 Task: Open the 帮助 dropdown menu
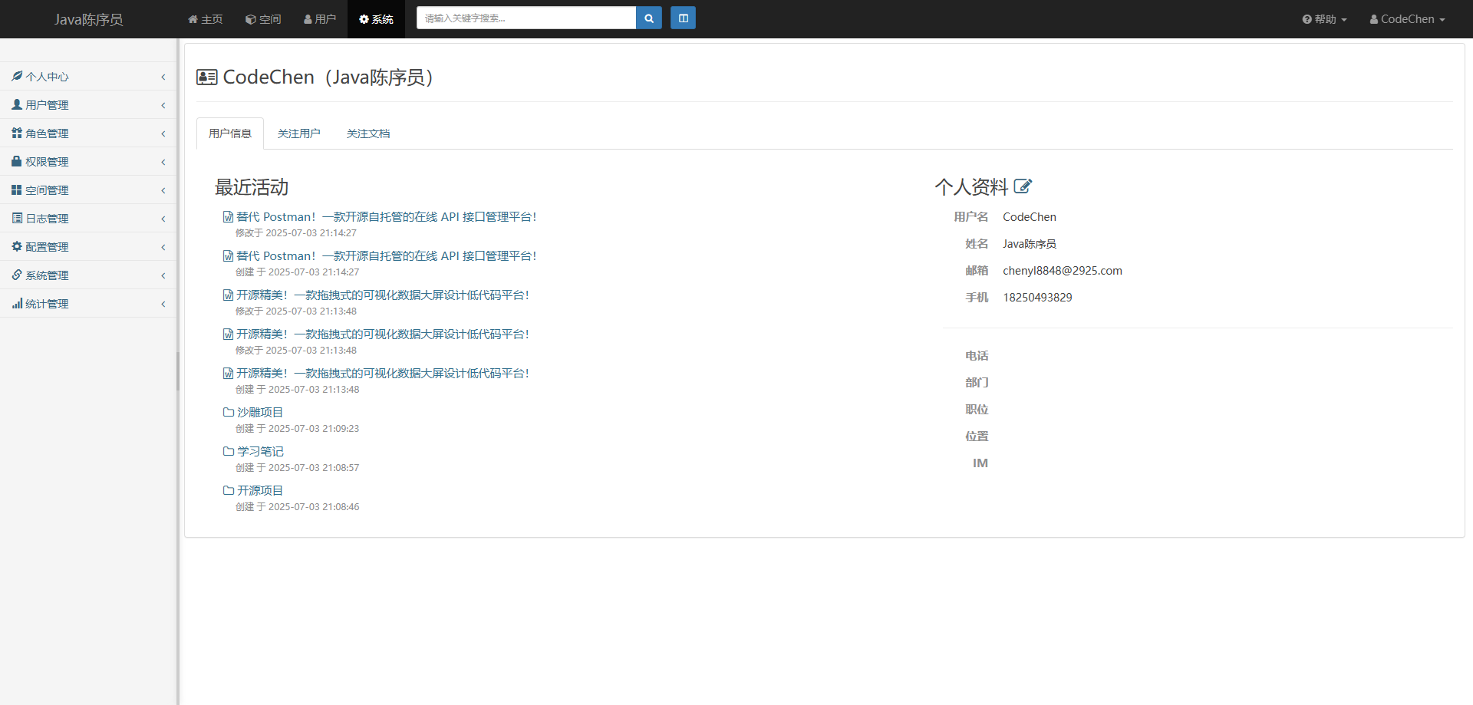click(x=1324, y=19)
